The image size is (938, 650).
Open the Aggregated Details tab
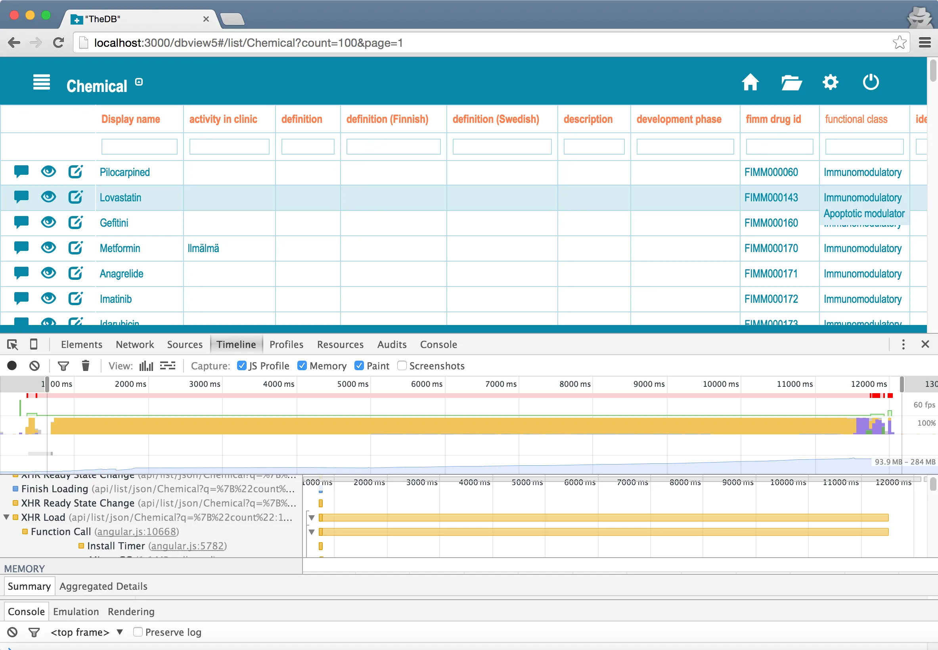click(103, 586)
